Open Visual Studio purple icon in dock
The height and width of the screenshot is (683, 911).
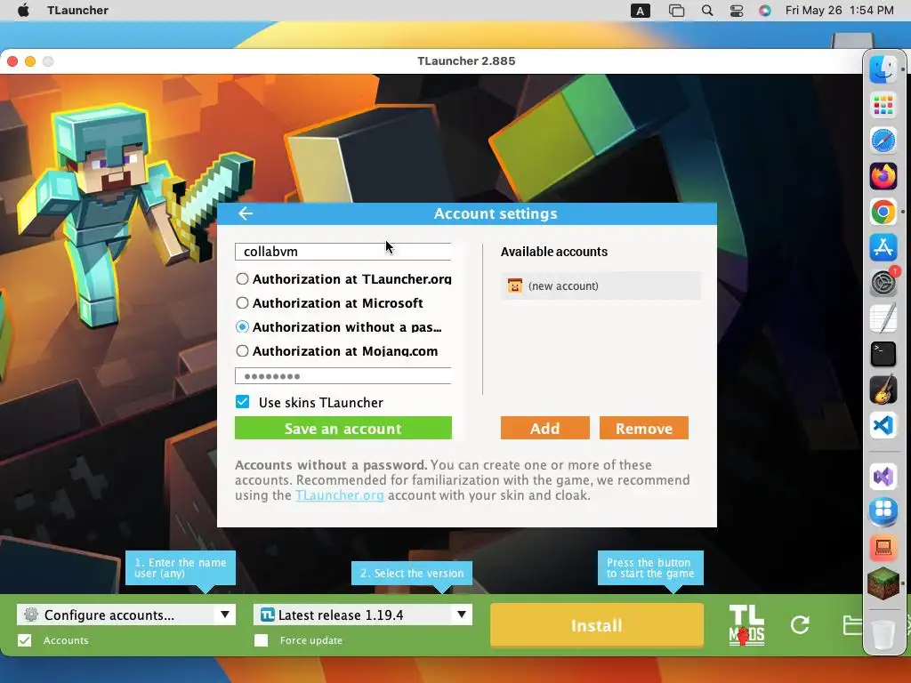883,478
